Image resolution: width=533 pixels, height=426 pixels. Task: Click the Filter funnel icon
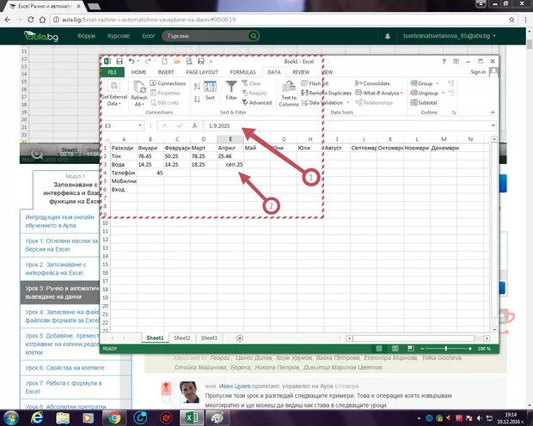(x=231, y=91)
